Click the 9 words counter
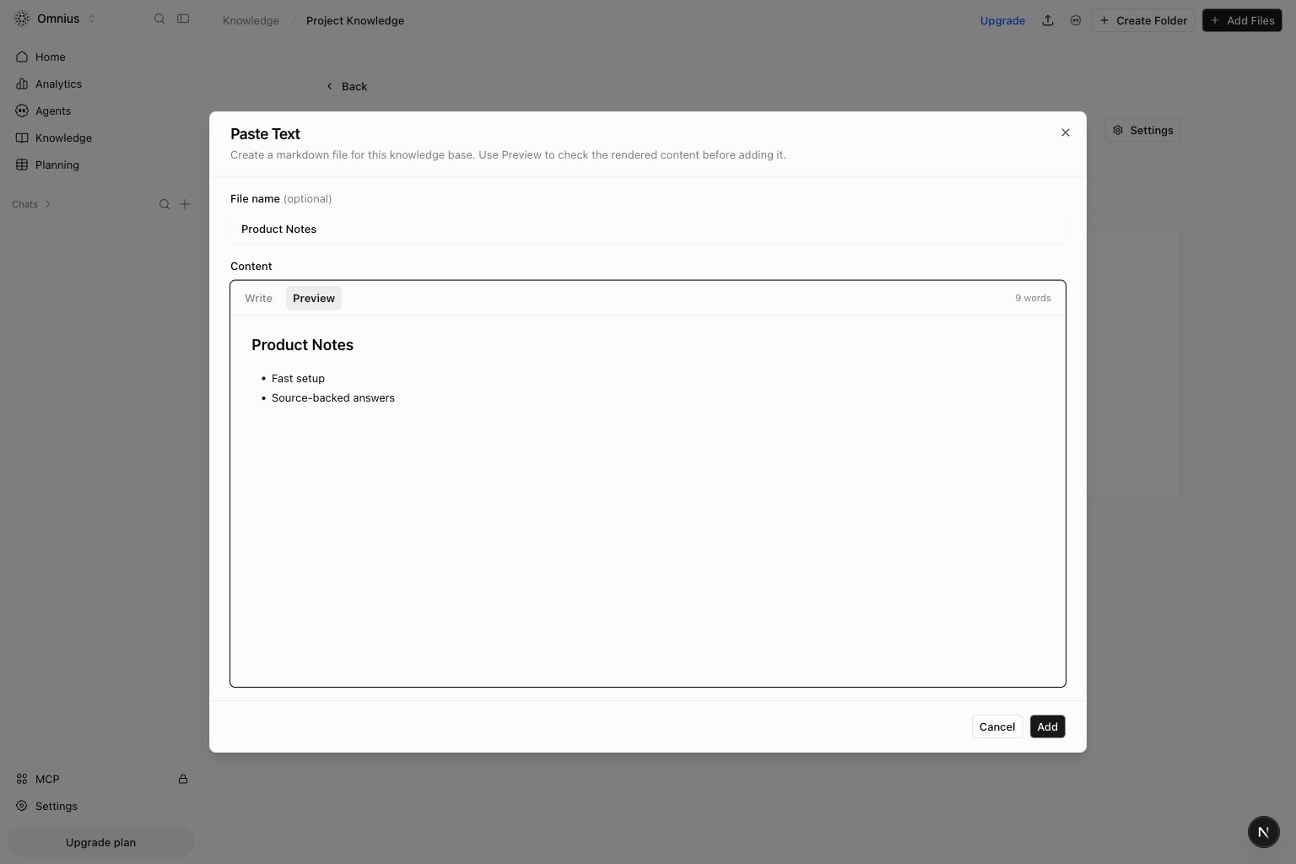The height and width of the screenshot is (864, 1296). (1033, 298)
